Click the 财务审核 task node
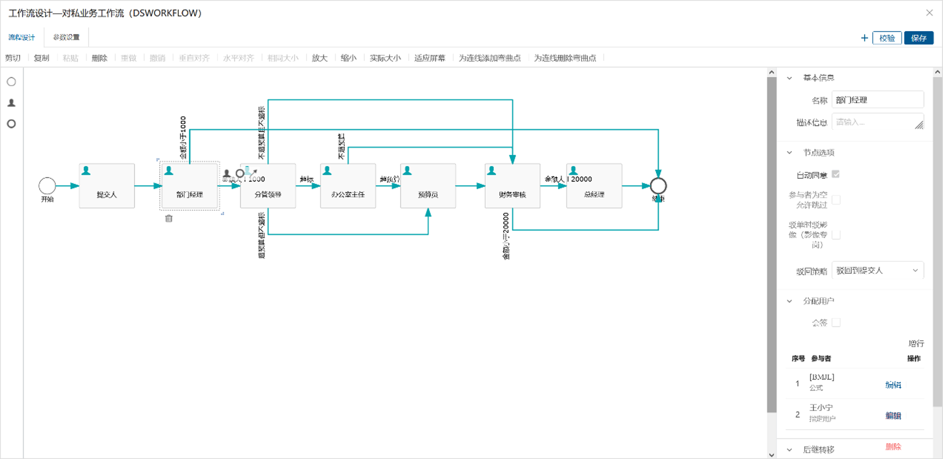 (x=512, y=186)
